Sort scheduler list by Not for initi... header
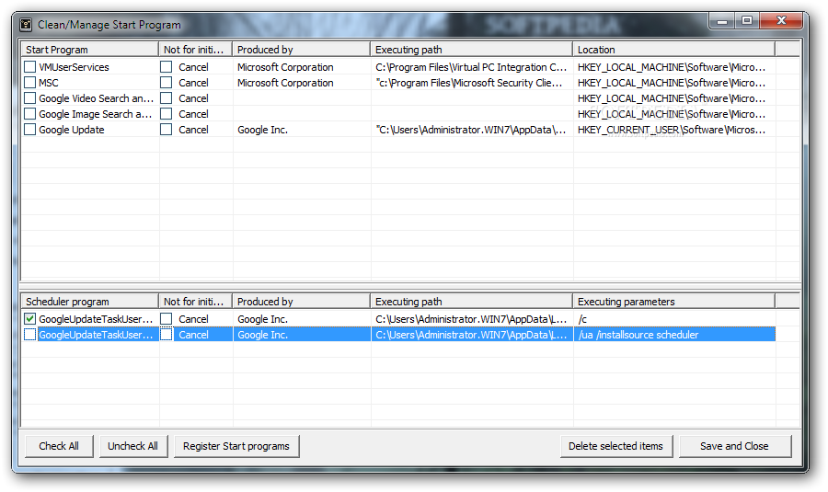The image size is (828, 492). pyautogui.click(x=195, y=302)
